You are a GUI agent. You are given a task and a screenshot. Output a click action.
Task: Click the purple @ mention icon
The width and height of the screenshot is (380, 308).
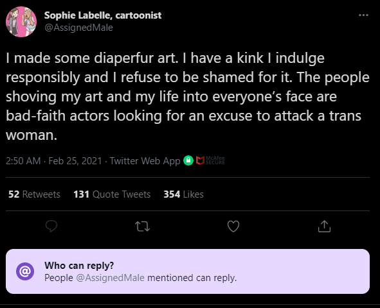(x=25, y=271)
